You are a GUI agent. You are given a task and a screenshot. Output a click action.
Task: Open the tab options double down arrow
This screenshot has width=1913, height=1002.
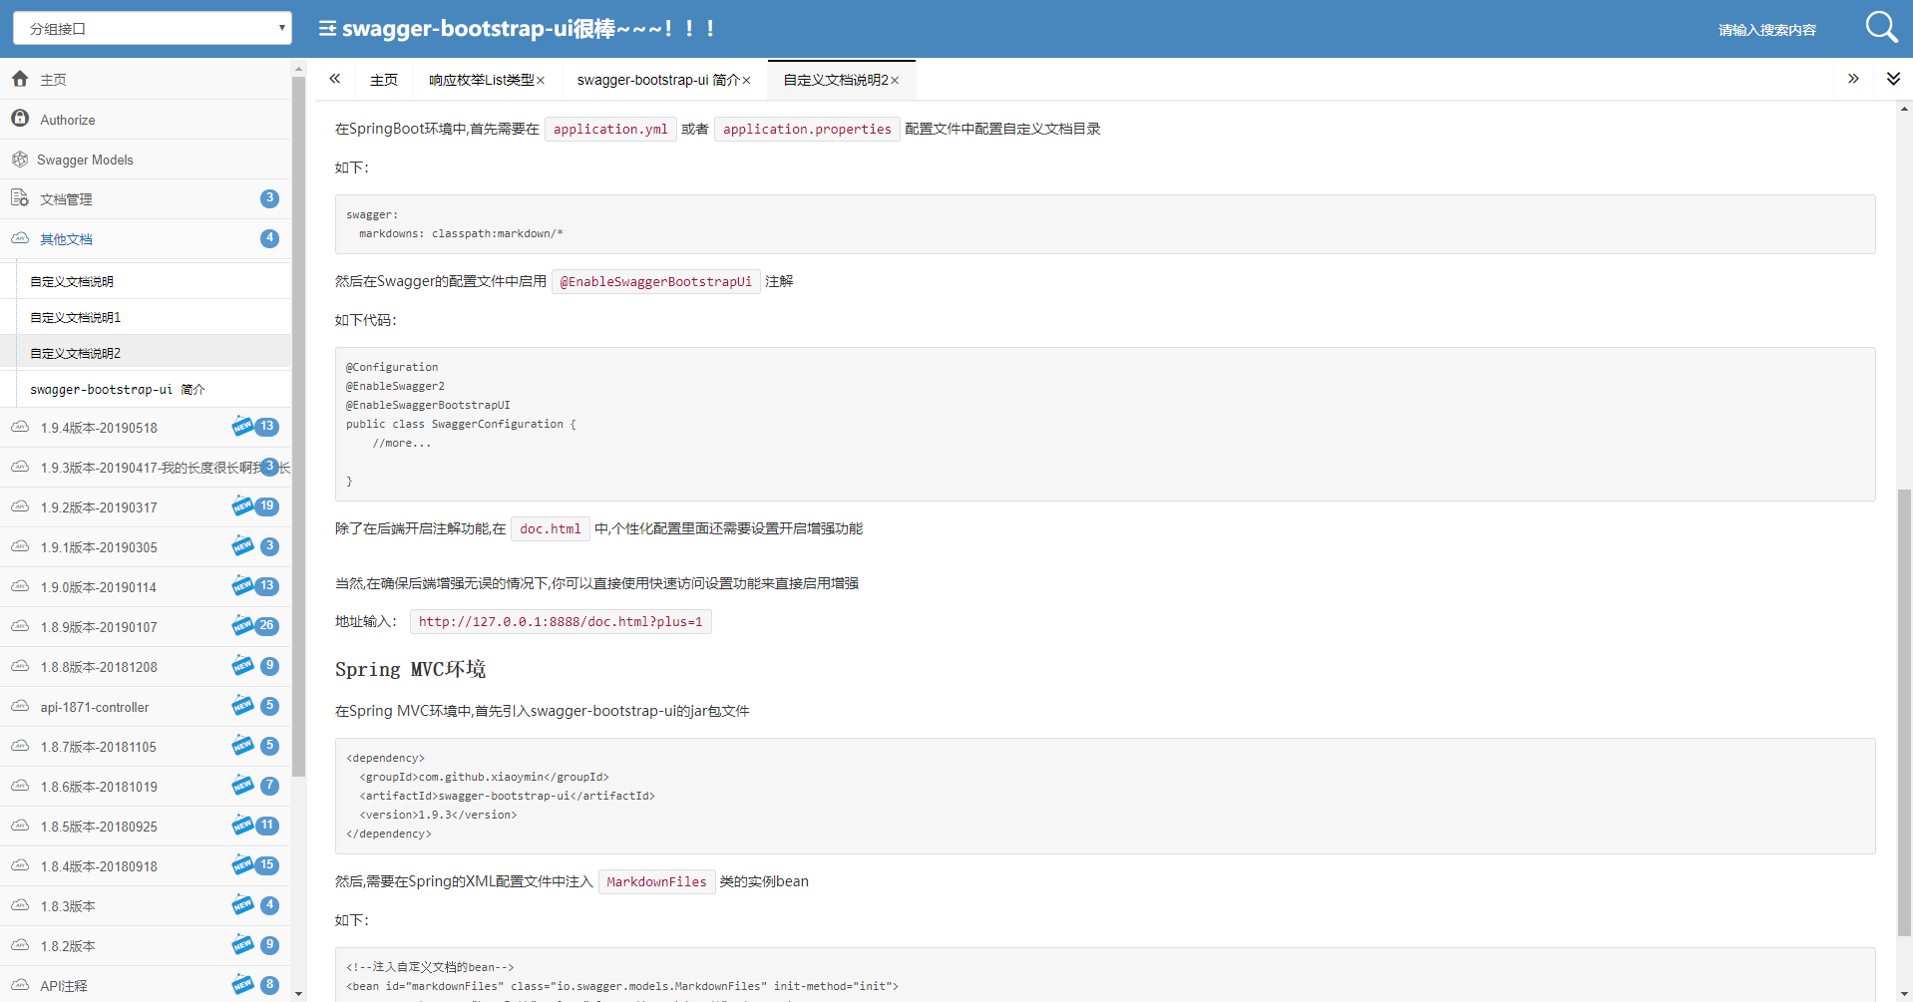(1893, 79)
